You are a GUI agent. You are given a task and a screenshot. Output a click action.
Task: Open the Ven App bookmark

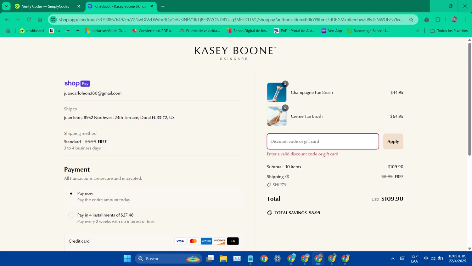point(332,31)
